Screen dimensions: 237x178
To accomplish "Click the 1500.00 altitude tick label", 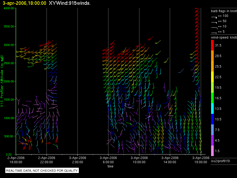I will tap(9, 100).
